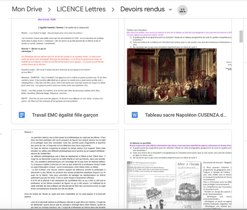Open the Napoléon coronation painting preview
The width and height of the screenshot is (247, 210).
tap(172, 76)
